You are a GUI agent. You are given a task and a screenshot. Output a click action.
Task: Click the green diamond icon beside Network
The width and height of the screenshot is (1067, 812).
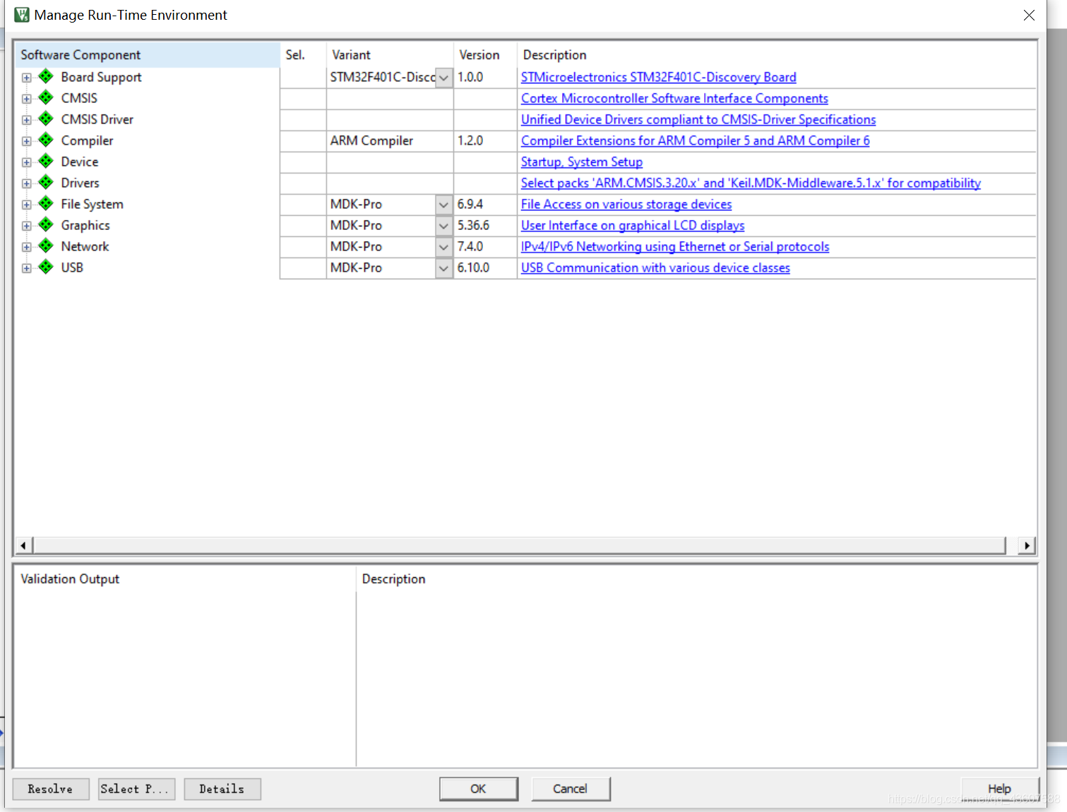click(x=46, y=246)
